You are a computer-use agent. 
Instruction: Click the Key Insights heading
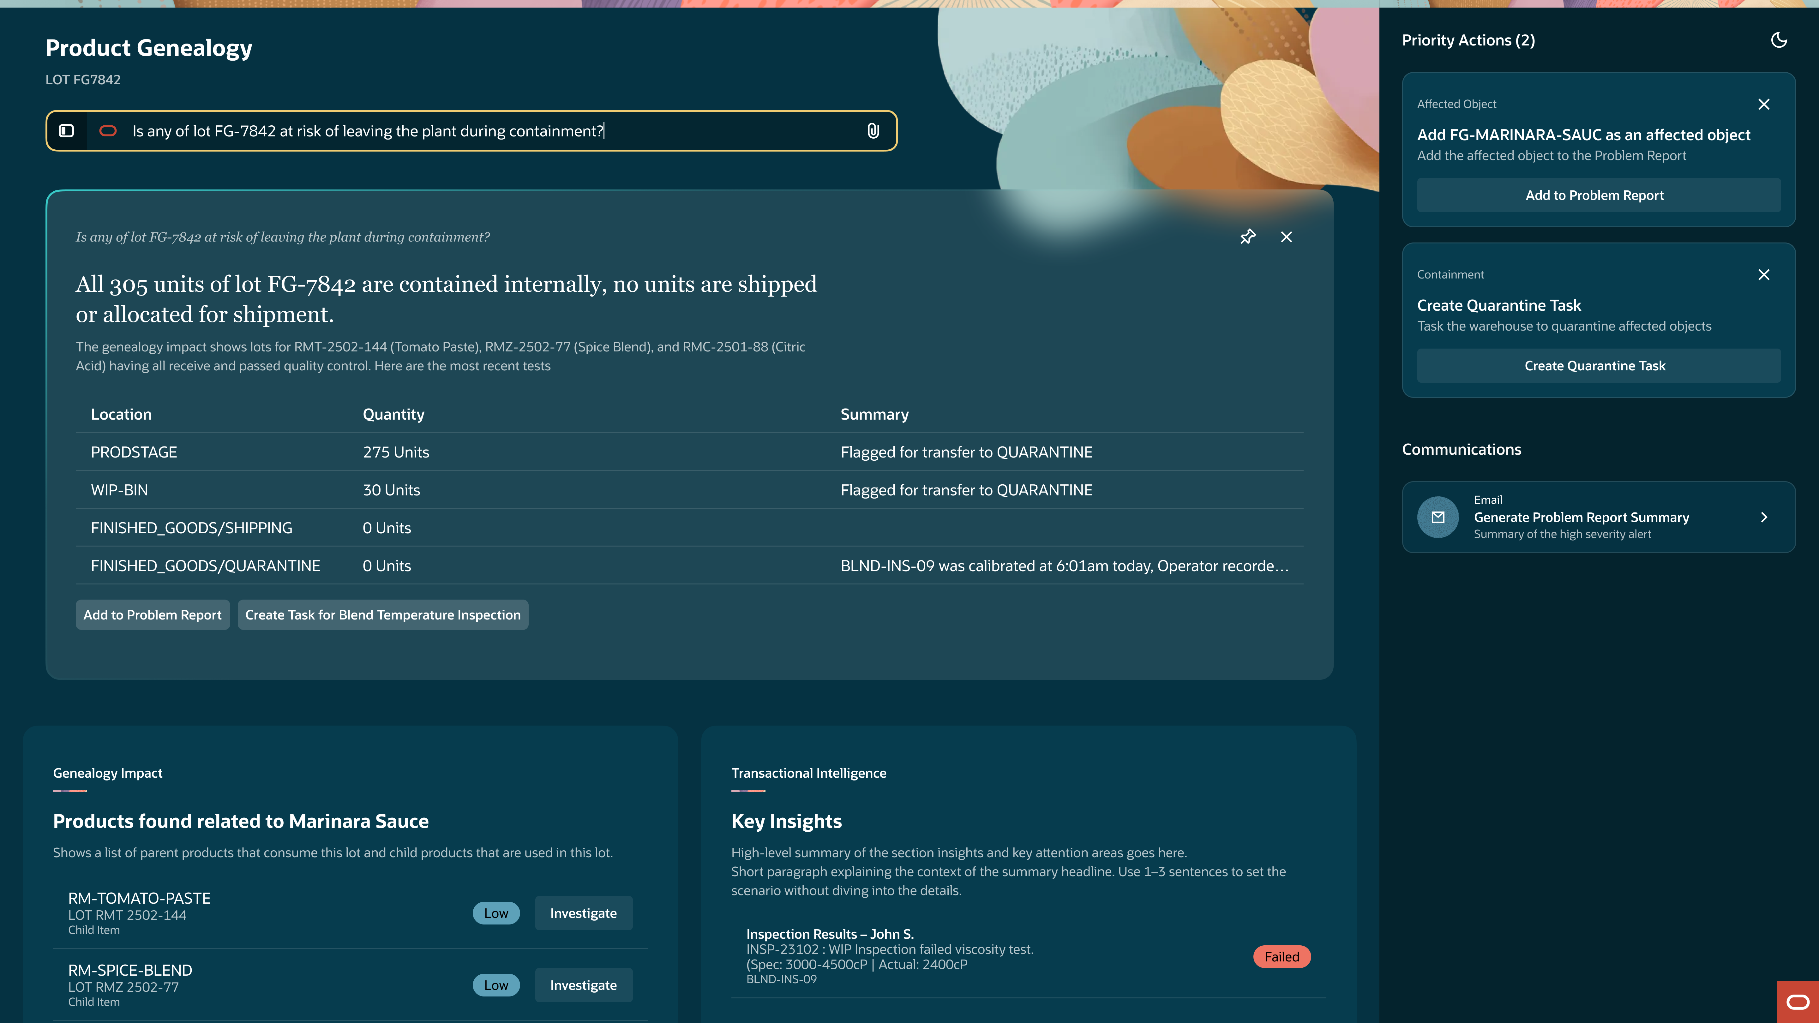pos(786,821)
